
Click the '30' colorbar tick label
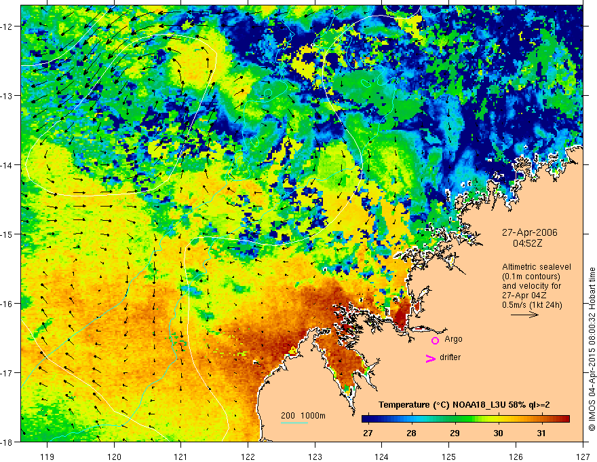[498, 433]
